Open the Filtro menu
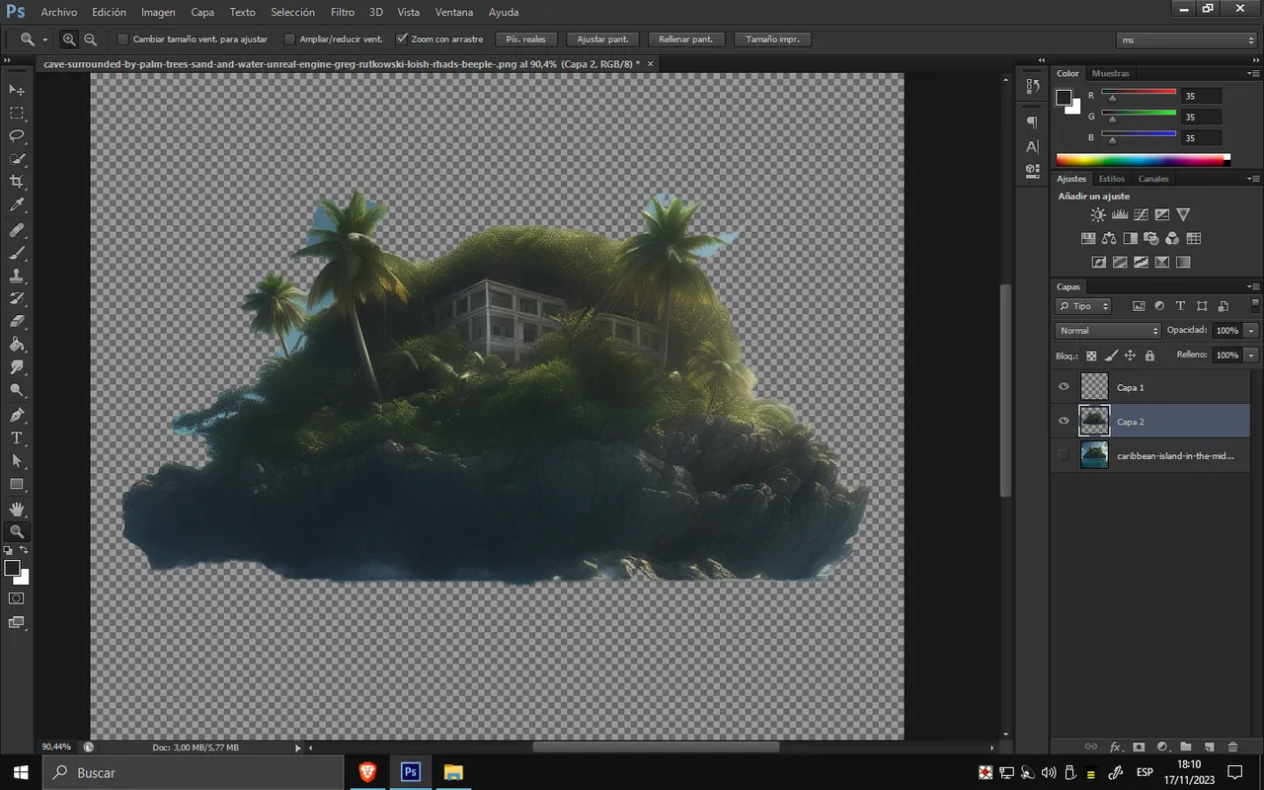Image resolution: width=1264 pixels, height=790 pixels. [x=343, y=12]
